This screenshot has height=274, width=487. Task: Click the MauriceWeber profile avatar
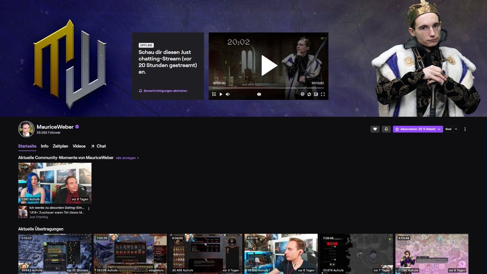[26, 129]
